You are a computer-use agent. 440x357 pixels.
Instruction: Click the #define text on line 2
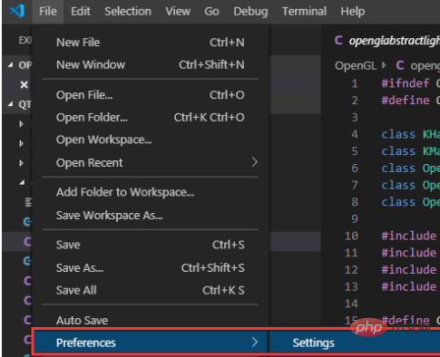pyautogui.click(x=406, y=100)
